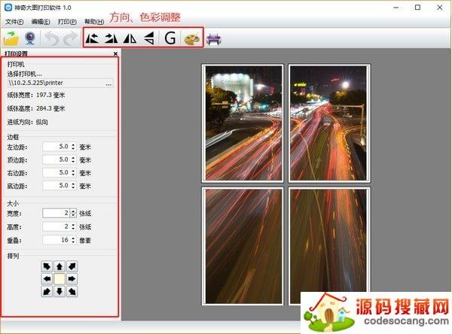This screenshot has width=452, height=334.
Task: Click the printer icon to print
Action: tap(214, 38)
